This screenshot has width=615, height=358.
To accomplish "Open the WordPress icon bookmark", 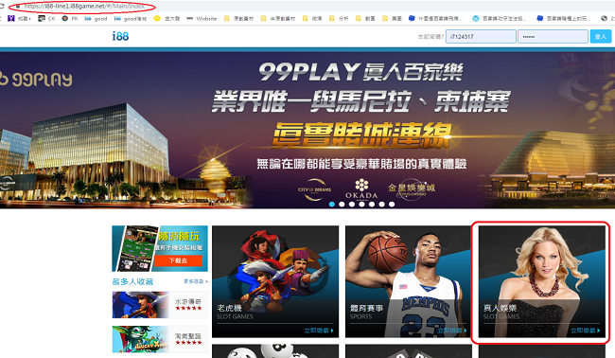I will tap(476, 18).
